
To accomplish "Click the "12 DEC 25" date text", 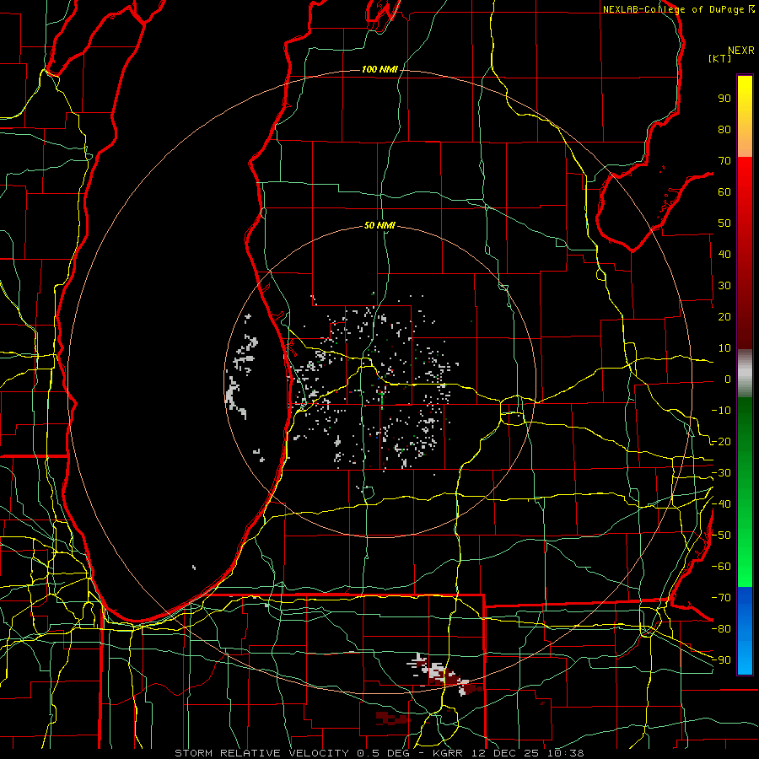I will (504, 753).
